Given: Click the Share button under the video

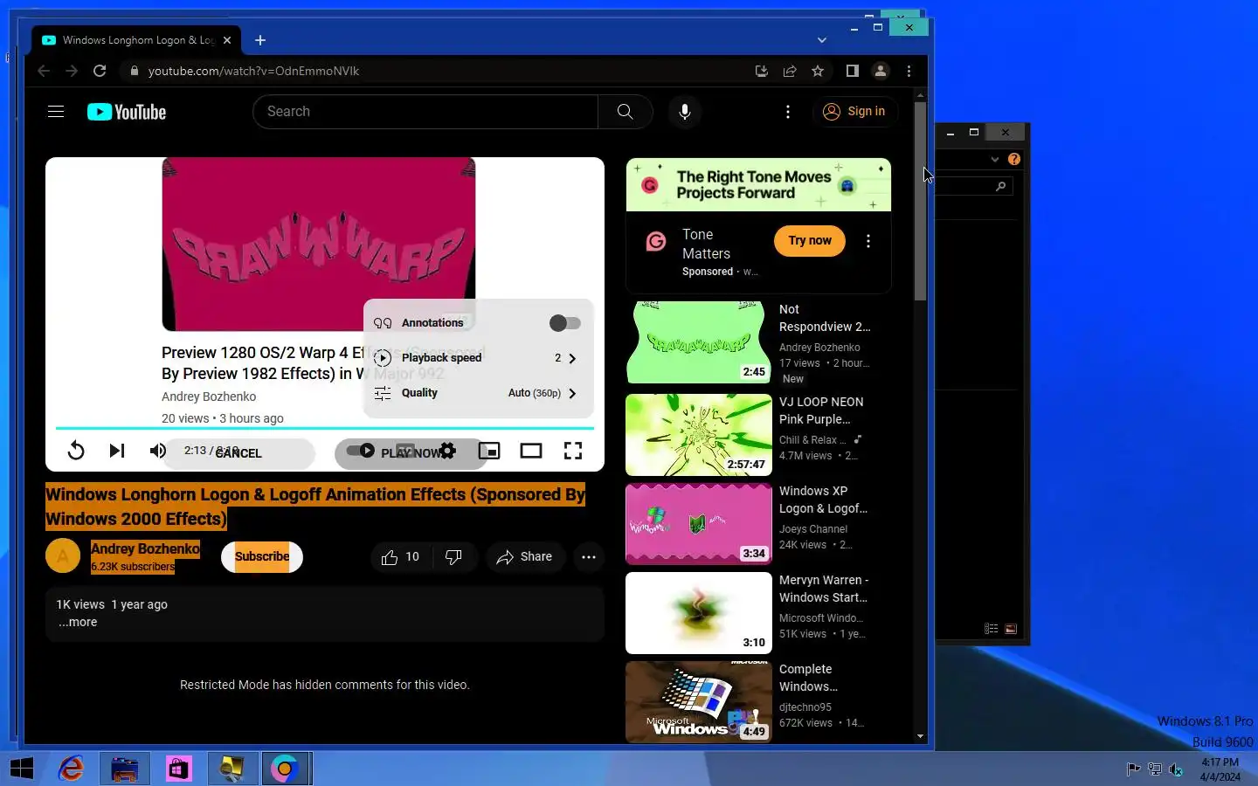Looking at the screenshot, I should coord(524,557).
